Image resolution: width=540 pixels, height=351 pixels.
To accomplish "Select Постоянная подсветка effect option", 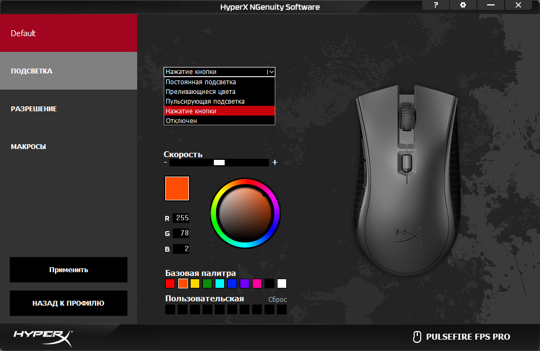I will click(x=219, y=82).
